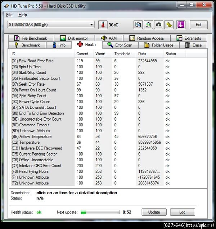
Task: Click the thermometer temperature icon
Action: click(x=103, y=25)
